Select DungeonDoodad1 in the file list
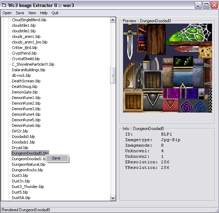Screen dimensions: 219x213 click(x=29, y=159)
